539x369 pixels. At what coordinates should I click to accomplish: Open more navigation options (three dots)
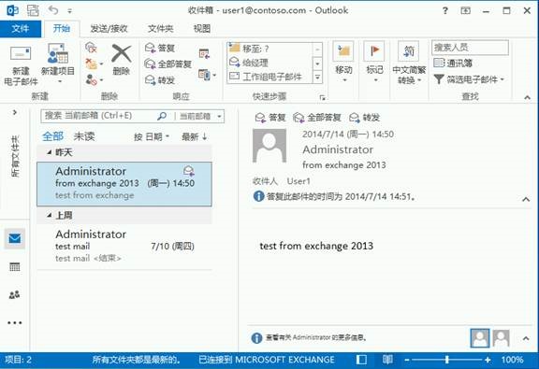14,322
